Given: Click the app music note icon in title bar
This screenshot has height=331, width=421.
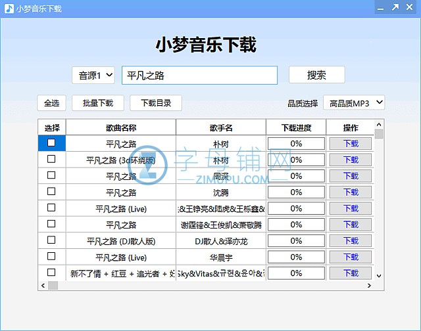Looking at the screenshot, I should point(8,8).
